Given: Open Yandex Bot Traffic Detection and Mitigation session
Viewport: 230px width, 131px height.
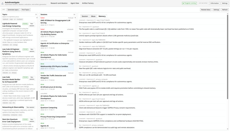Looking at the screenshot, I should point(57,76).
